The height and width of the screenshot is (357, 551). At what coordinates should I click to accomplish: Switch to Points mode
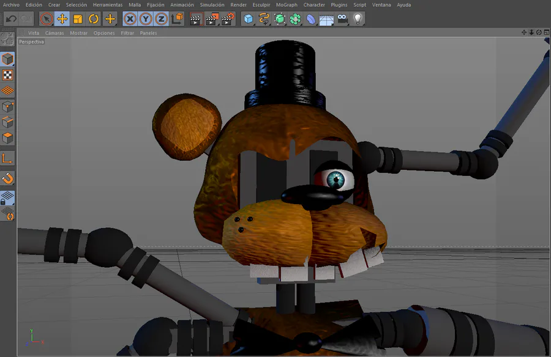[7, 106]
